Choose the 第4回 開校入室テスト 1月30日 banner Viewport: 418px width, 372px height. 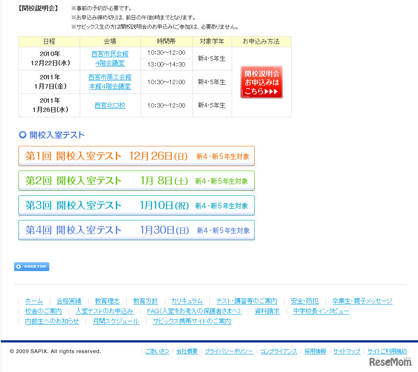137,230
